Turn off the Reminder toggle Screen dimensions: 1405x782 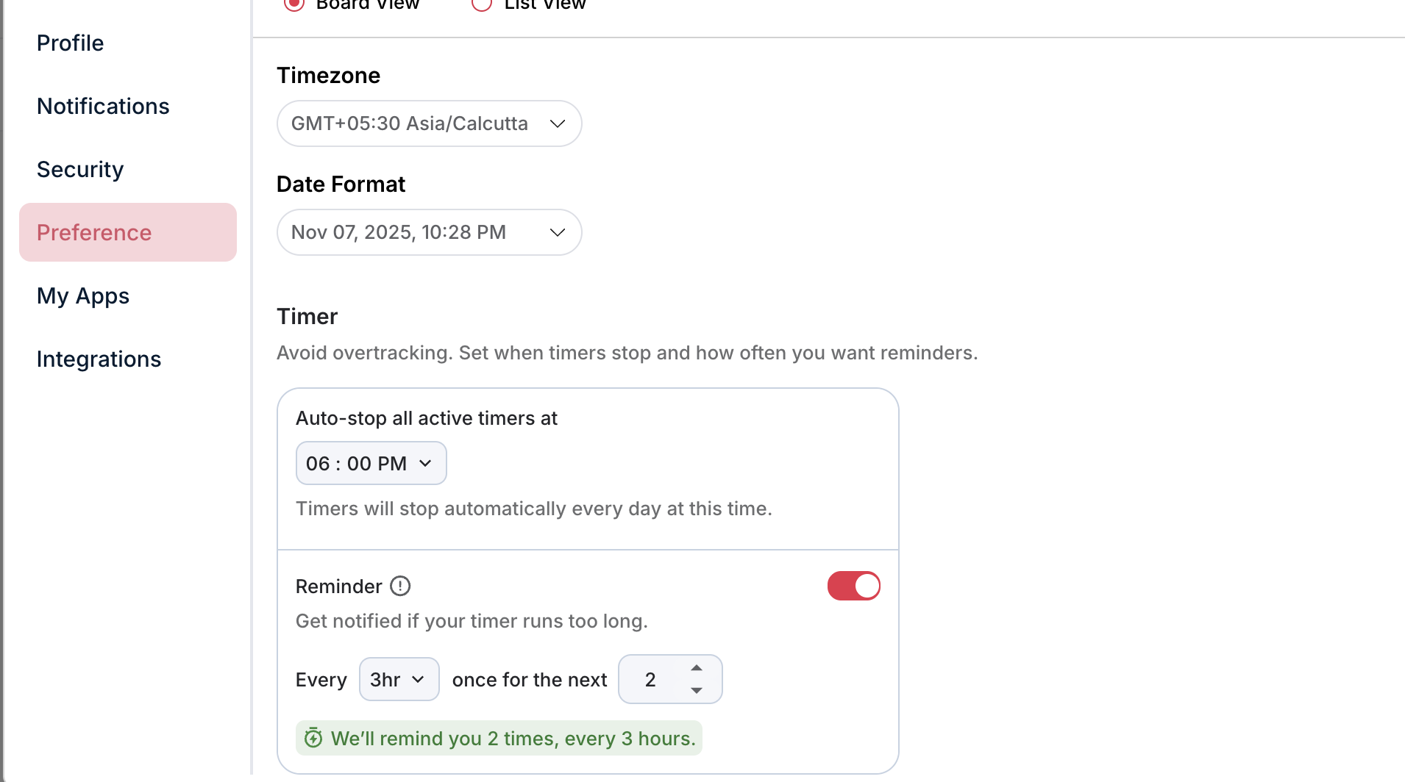(x=853, y=586)
